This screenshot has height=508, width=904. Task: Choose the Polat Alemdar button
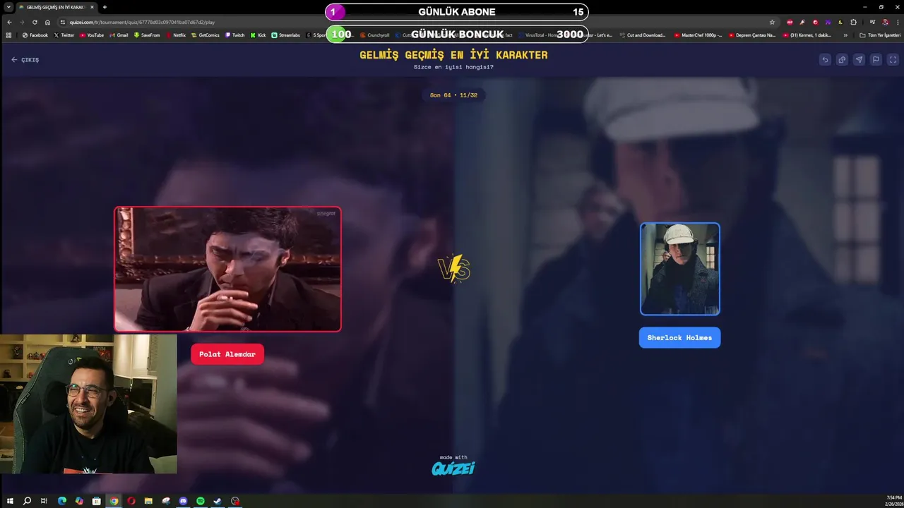227,354
